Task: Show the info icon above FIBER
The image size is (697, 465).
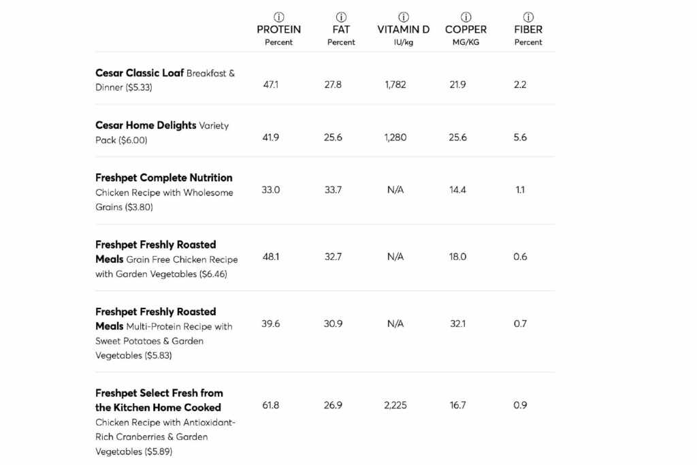Action: coord(528,17)
